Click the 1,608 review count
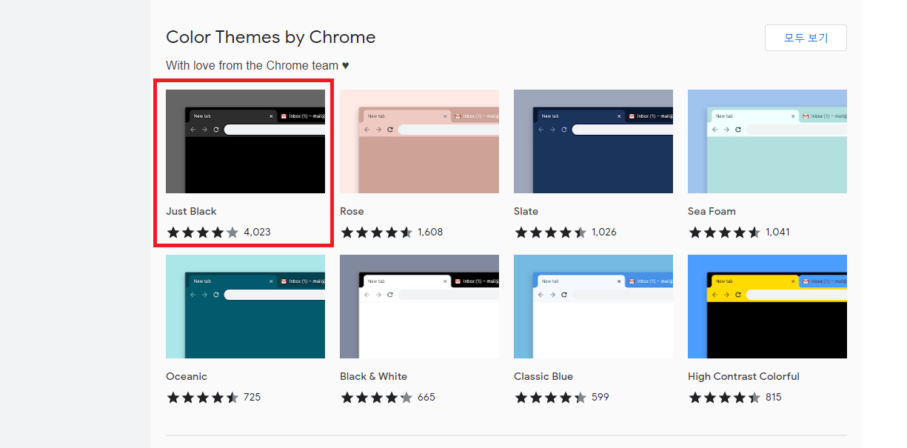 [430, 232]
